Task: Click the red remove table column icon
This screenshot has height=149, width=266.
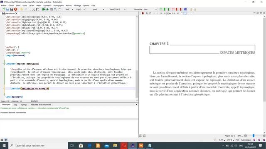Action: click(177, 9)
